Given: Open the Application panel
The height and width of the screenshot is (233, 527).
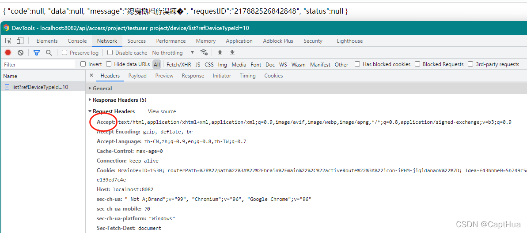Looking at the screenshot, I should (239, 41).
